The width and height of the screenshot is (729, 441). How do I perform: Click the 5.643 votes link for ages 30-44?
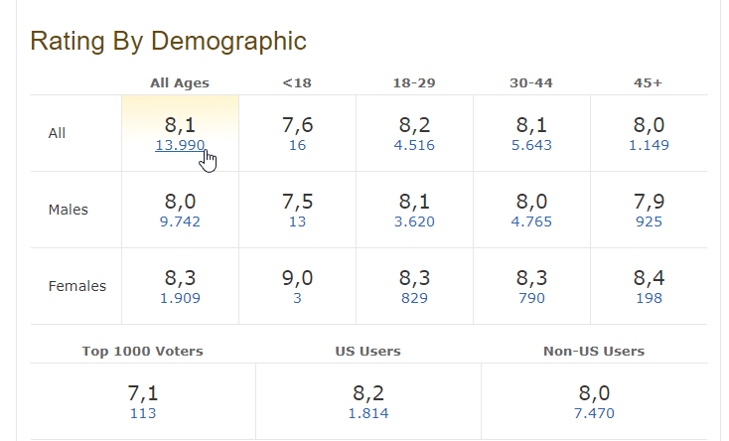pos(531,145)
